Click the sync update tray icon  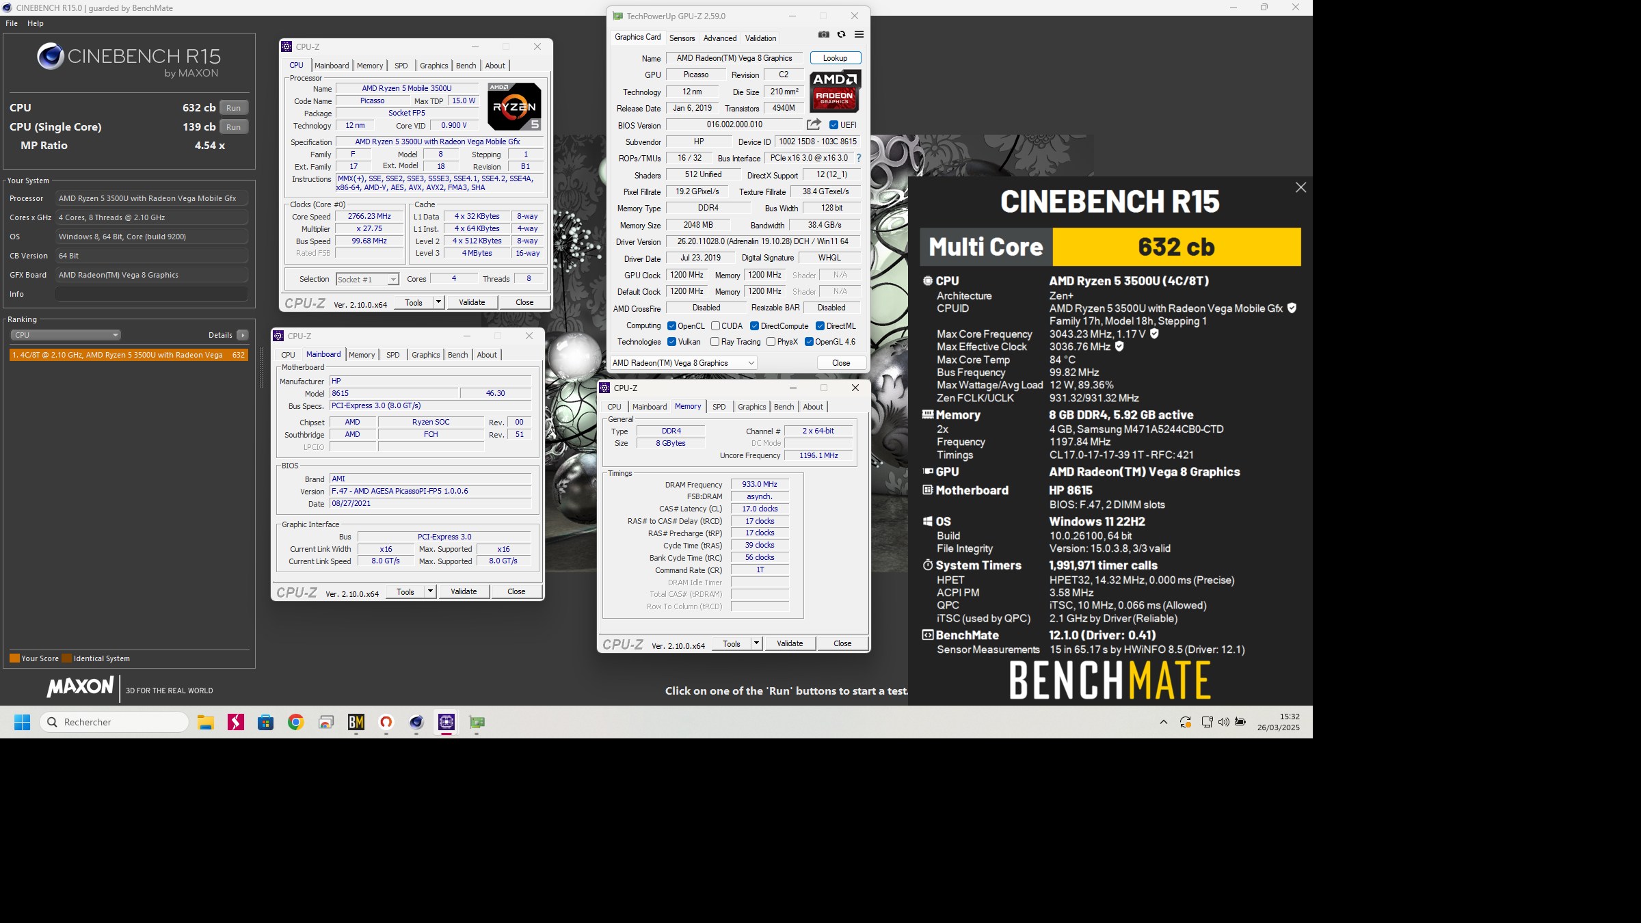(1186, 722)
